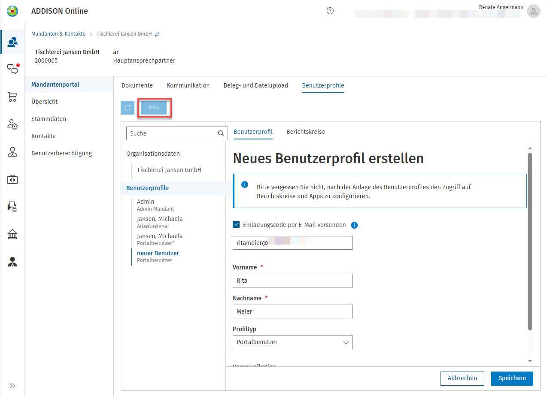Switch to the Berichtskreise tab
The image size is (547, 396).
coord(306,132)
